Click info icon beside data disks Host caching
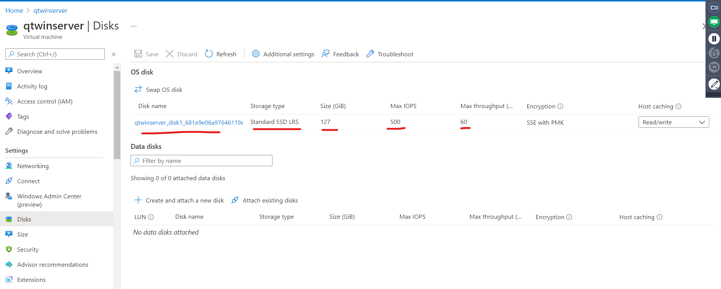721x289 pixels. tap(660, 217)
